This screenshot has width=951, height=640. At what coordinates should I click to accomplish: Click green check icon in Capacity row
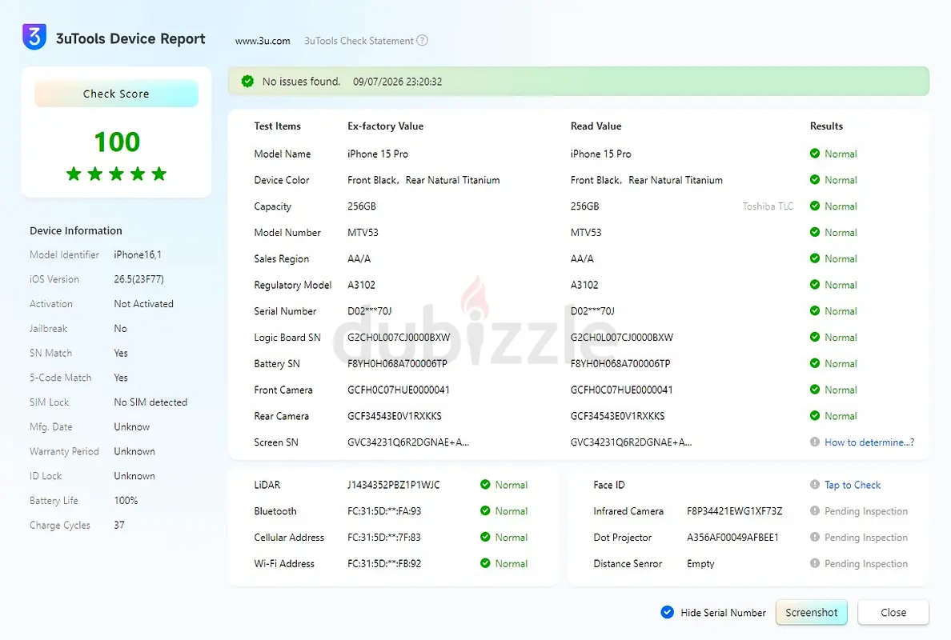point(815,206)
